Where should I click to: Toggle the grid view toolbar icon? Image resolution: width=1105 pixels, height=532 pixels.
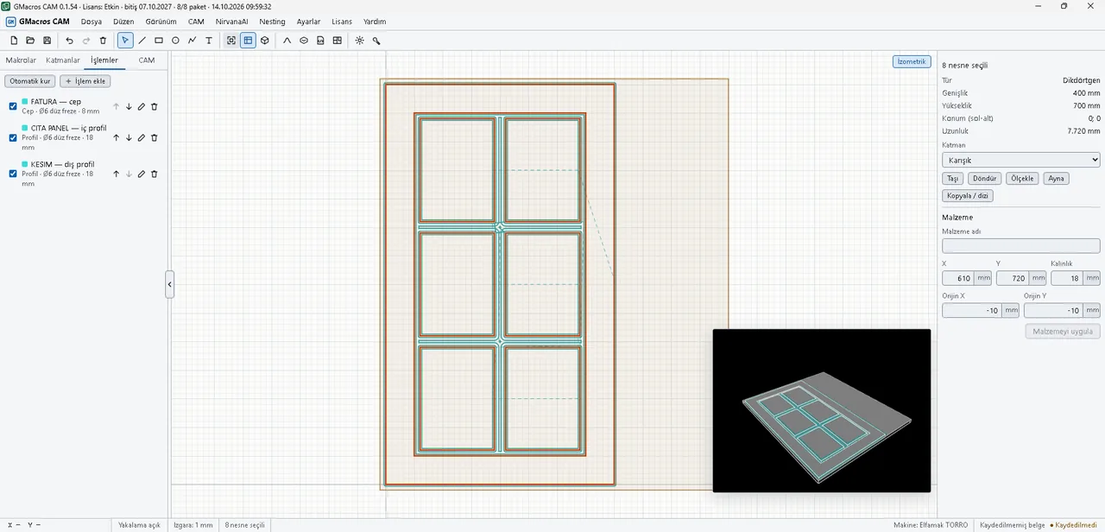point(248,41)
